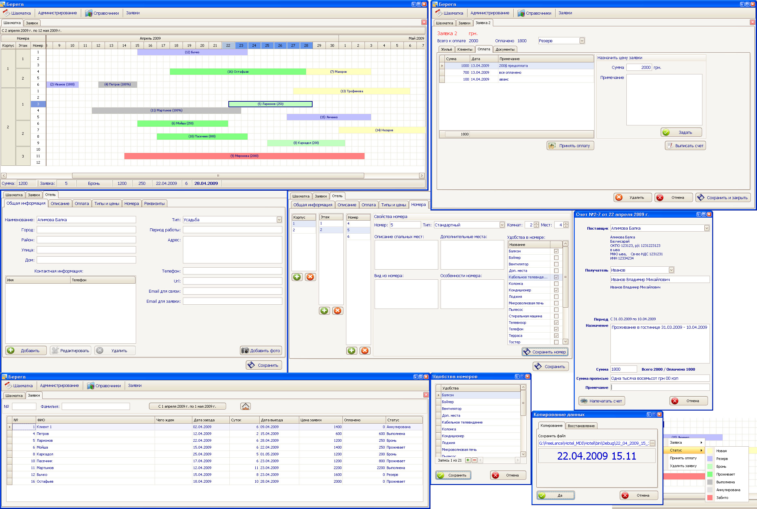This screenshot has width=757, height=509.
Task: Expand the Усадьба type combo box
Action: [279, 220]
